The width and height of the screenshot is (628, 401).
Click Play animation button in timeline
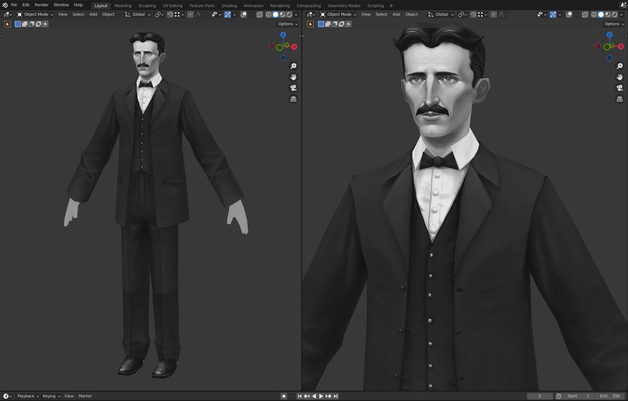pos(321,396)
